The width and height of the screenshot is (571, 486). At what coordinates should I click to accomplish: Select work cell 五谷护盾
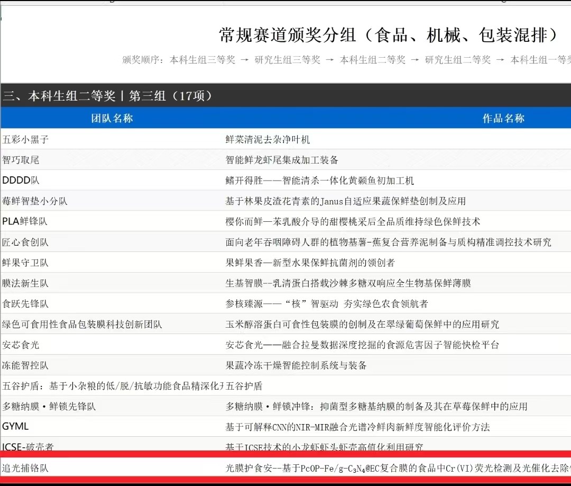(244, 386)
